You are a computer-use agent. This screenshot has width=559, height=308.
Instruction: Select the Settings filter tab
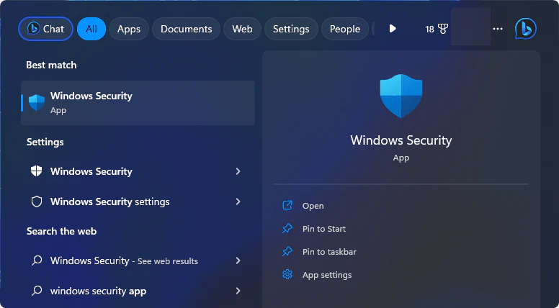tap(291, 29)
